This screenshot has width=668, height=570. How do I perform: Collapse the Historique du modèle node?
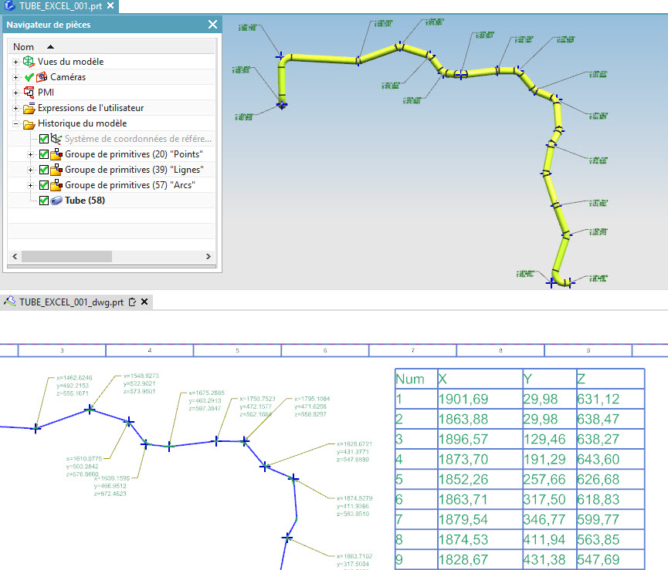pyautogui.click(x=14, y=123)
